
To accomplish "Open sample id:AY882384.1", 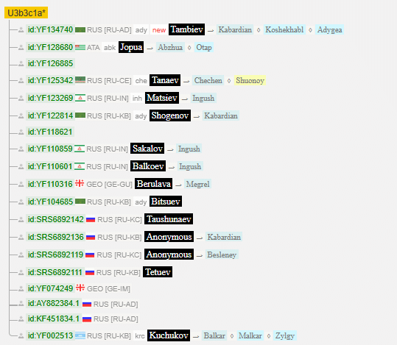I will coord(54,303).
